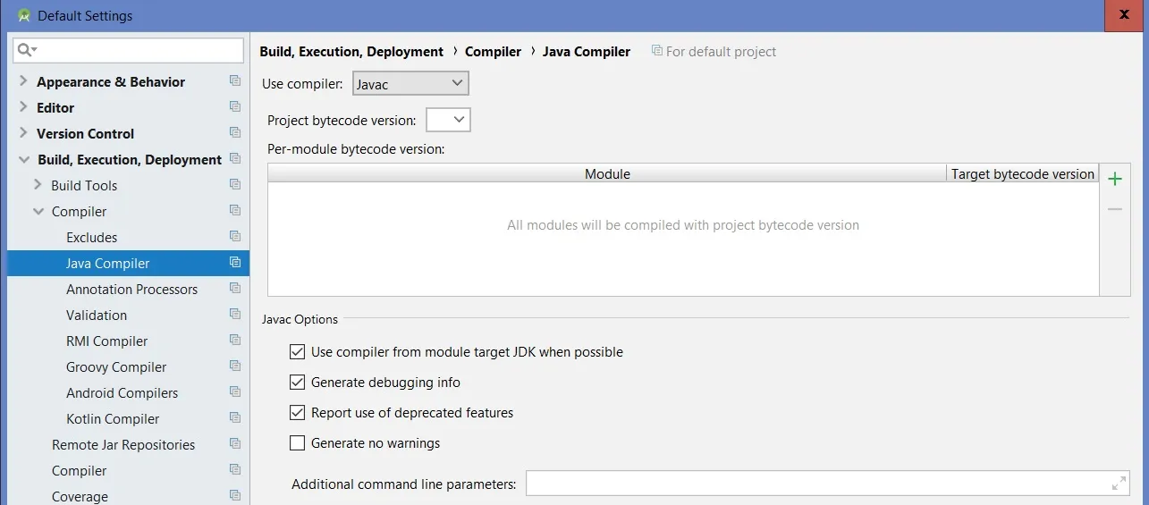1149x505 pixels.
Task: Expand the Appearance & Behavior section
Action: coord(23,81)
